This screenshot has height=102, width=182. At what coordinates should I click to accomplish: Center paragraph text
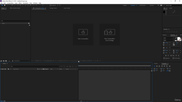pyautogui.click(x=157, y=66)
